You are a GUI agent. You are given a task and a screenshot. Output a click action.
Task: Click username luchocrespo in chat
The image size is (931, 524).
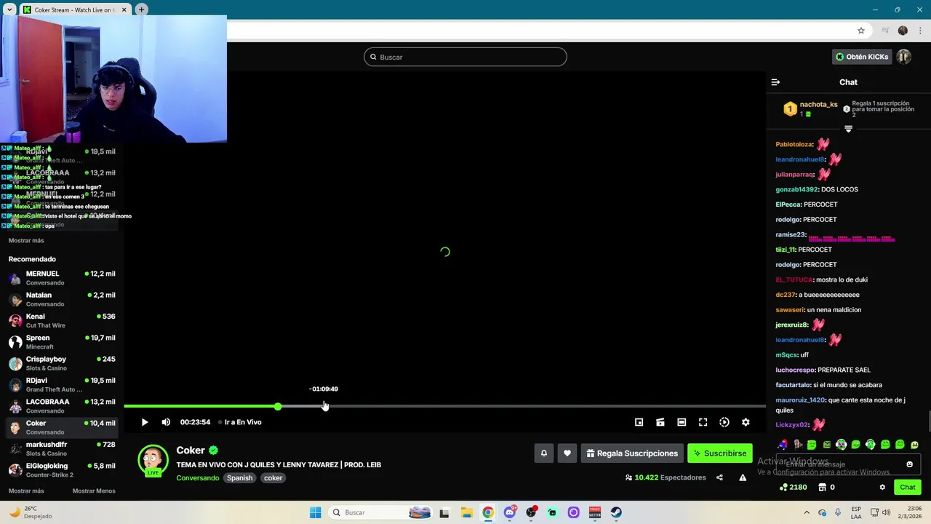(795, 370)
